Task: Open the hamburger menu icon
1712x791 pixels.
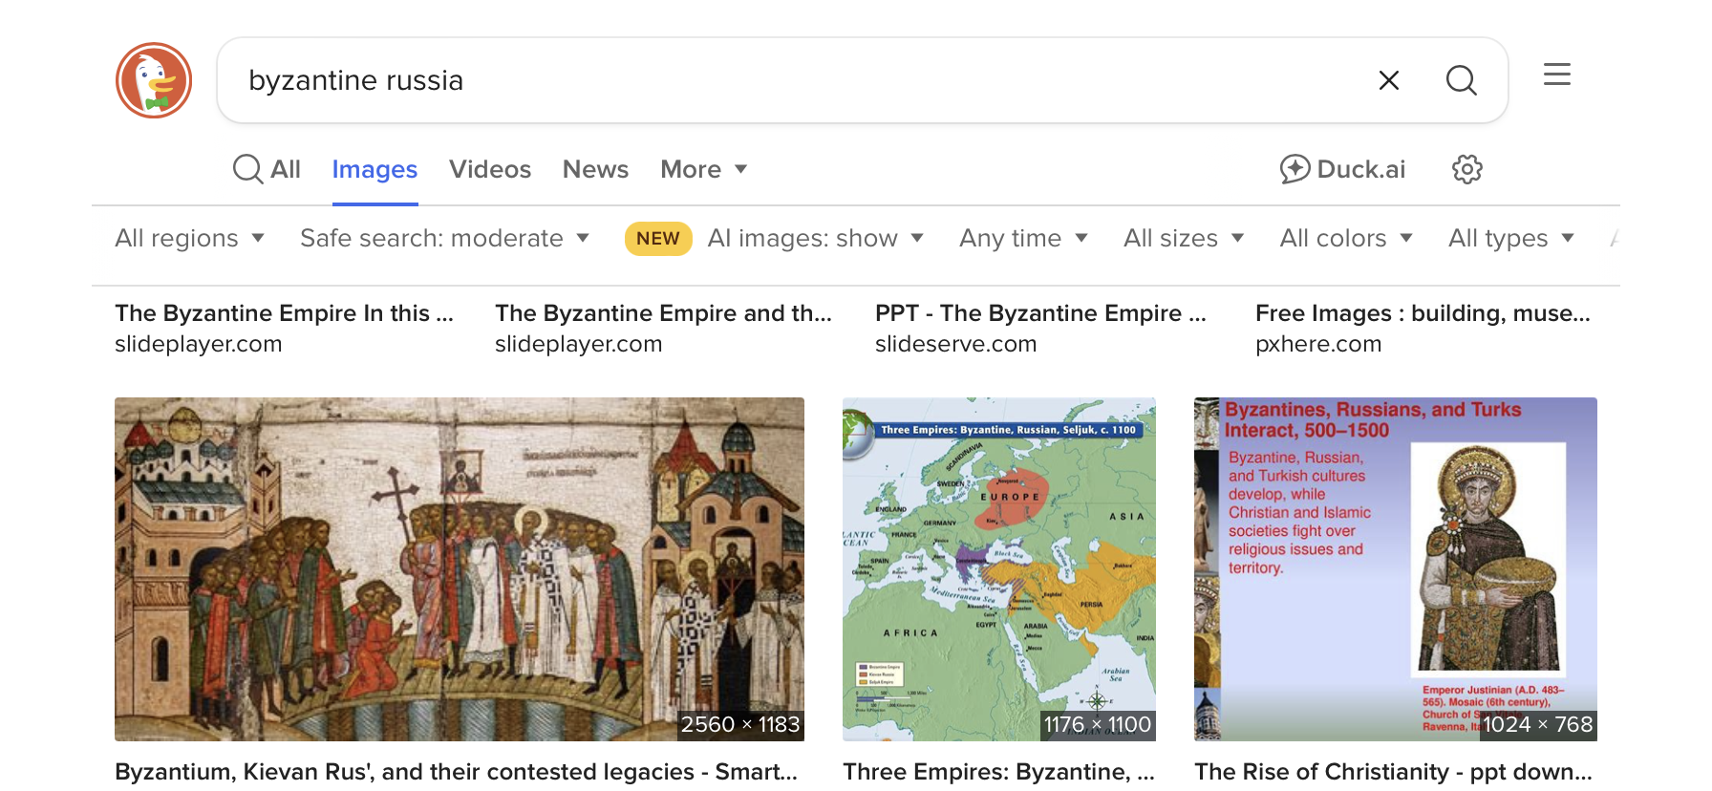Action: (x=1556, y=75)
